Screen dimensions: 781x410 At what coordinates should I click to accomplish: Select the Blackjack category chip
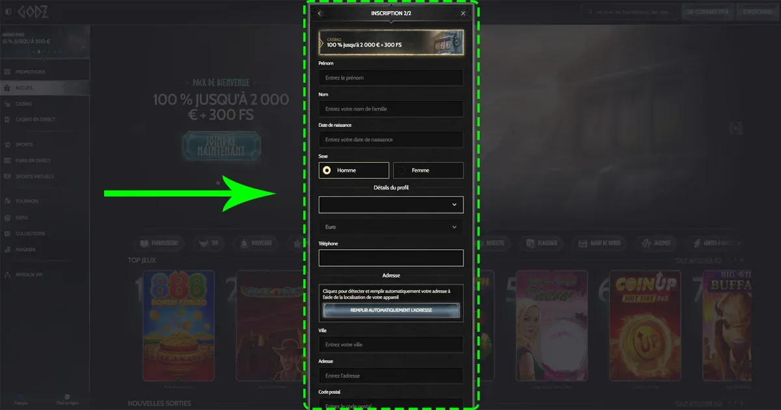tap(543, 243)
